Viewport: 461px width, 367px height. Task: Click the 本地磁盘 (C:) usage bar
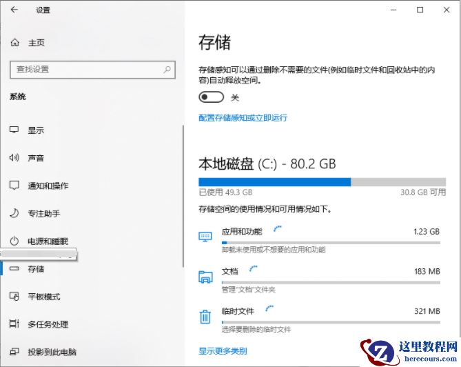click(322, 182)
